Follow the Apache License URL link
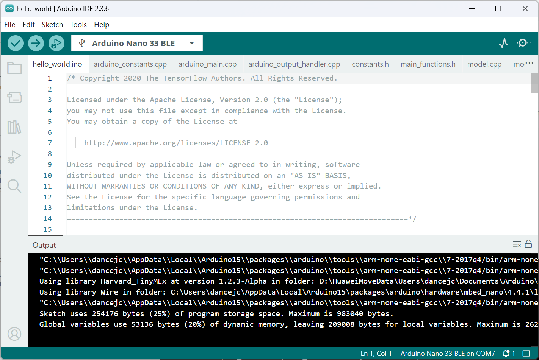Image resolution: width=539 pixels, height=360 pixels. [x=176, y=143]
